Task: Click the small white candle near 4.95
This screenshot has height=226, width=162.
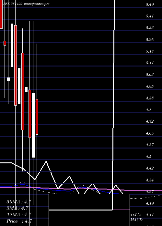Action: coord(26,89)
